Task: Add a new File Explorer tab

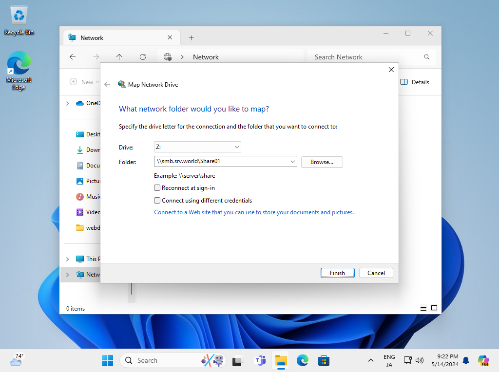Action: pyautogui.click(x=191, y=37)
